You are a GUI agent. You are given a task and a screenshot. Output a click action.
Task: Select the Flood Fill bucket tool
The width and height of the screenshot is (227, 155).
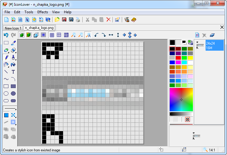pyautogui.click(x=13, y=65)
